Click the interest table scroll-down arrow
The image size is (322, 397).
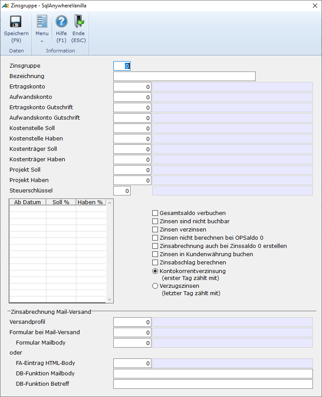[109, 299]
